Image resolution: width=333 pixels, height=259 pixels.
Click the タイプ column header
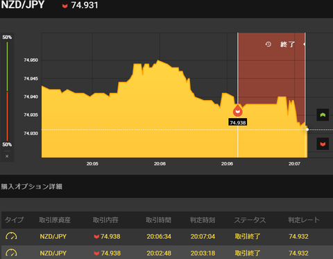[x=15, y=220]
